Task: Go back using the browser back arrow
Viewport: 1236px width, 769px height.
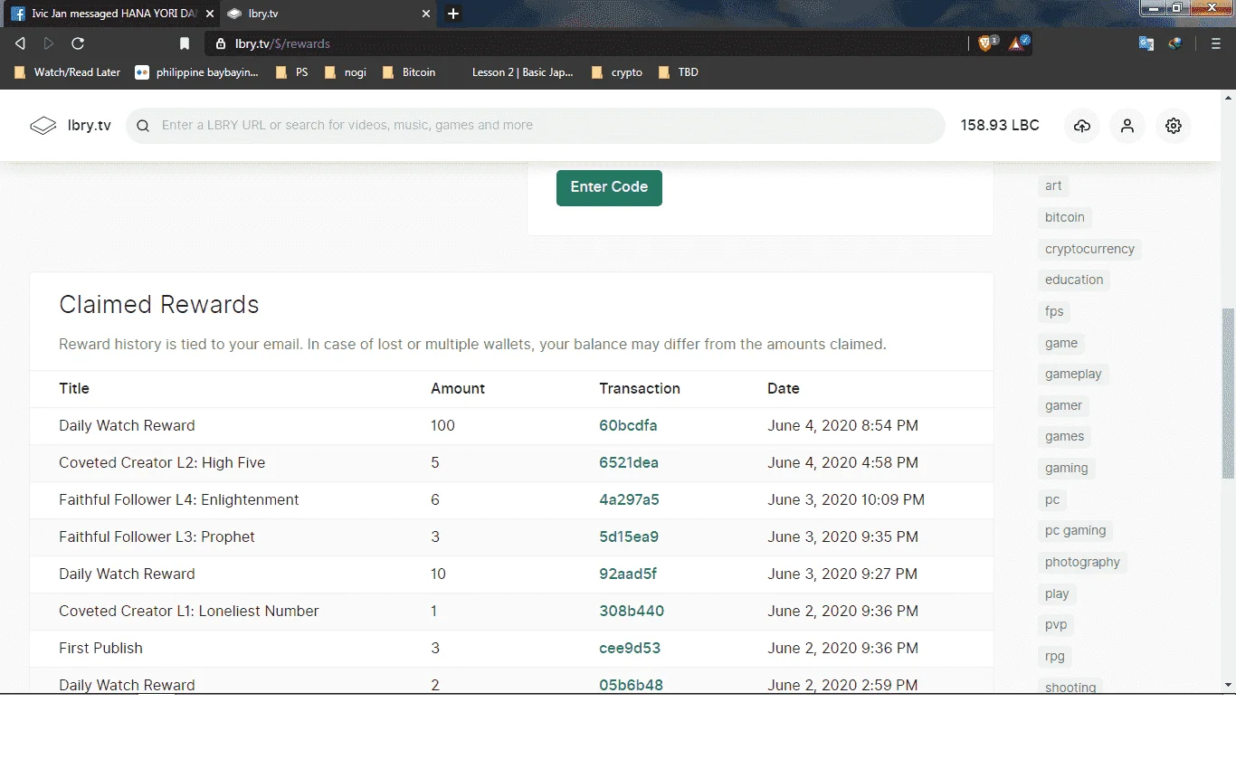Action: coord(20,43)
